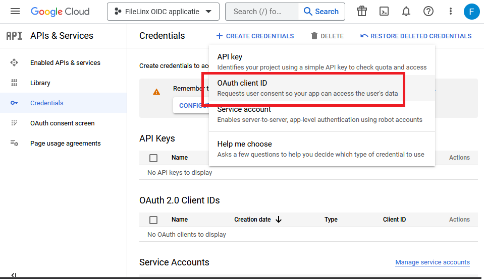Click the Library bars icon
This screenshot has width=484, height=279.
(14, 83)
